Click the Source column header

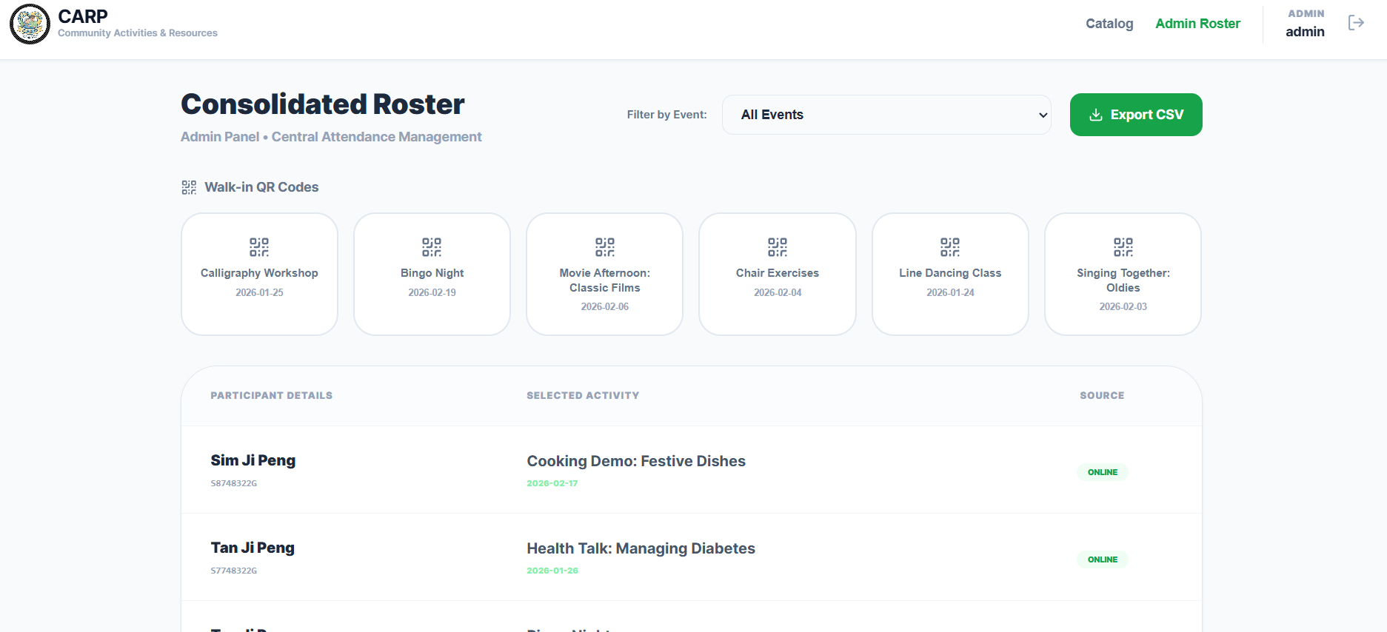coord(1102,396)
